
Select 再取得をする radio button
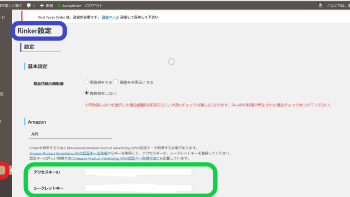tap(86, 82)
